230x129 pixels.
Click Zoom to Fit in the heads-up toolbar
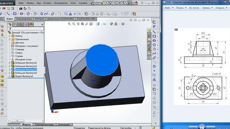tap(69, 24)
